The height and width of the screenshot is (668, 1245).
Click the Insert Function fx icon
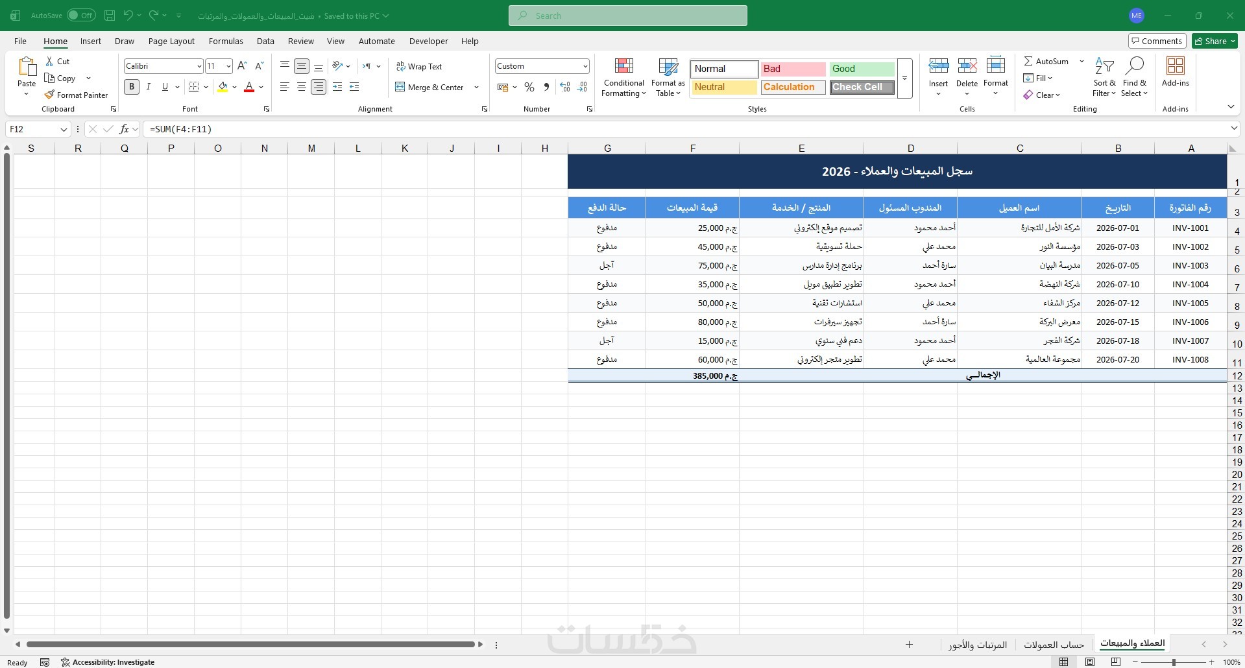pyautogui.click(x=124, y=129)
